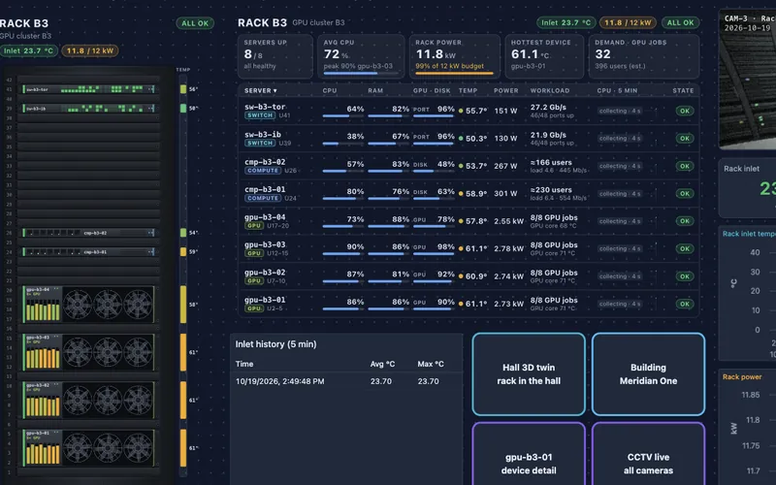Click the OK state badge for sw-b3-tor
776x485 pixels.
tap(685, 111)
